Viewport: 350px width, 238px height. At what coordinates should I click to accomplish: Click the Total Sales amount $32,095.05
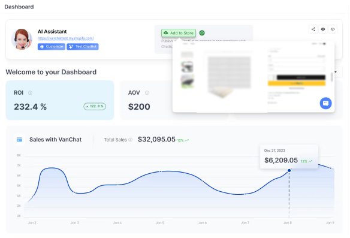pyautogui.click(x=156, y=139)
